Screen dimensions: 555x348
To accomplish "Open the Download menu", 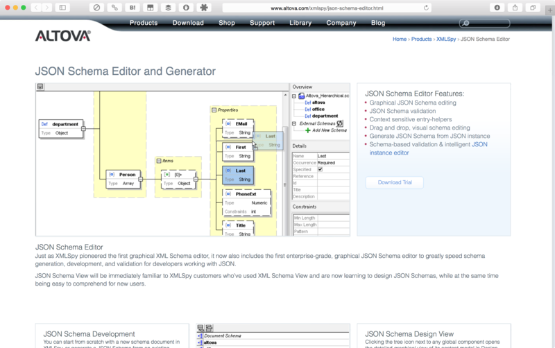I will coord(188,23).
